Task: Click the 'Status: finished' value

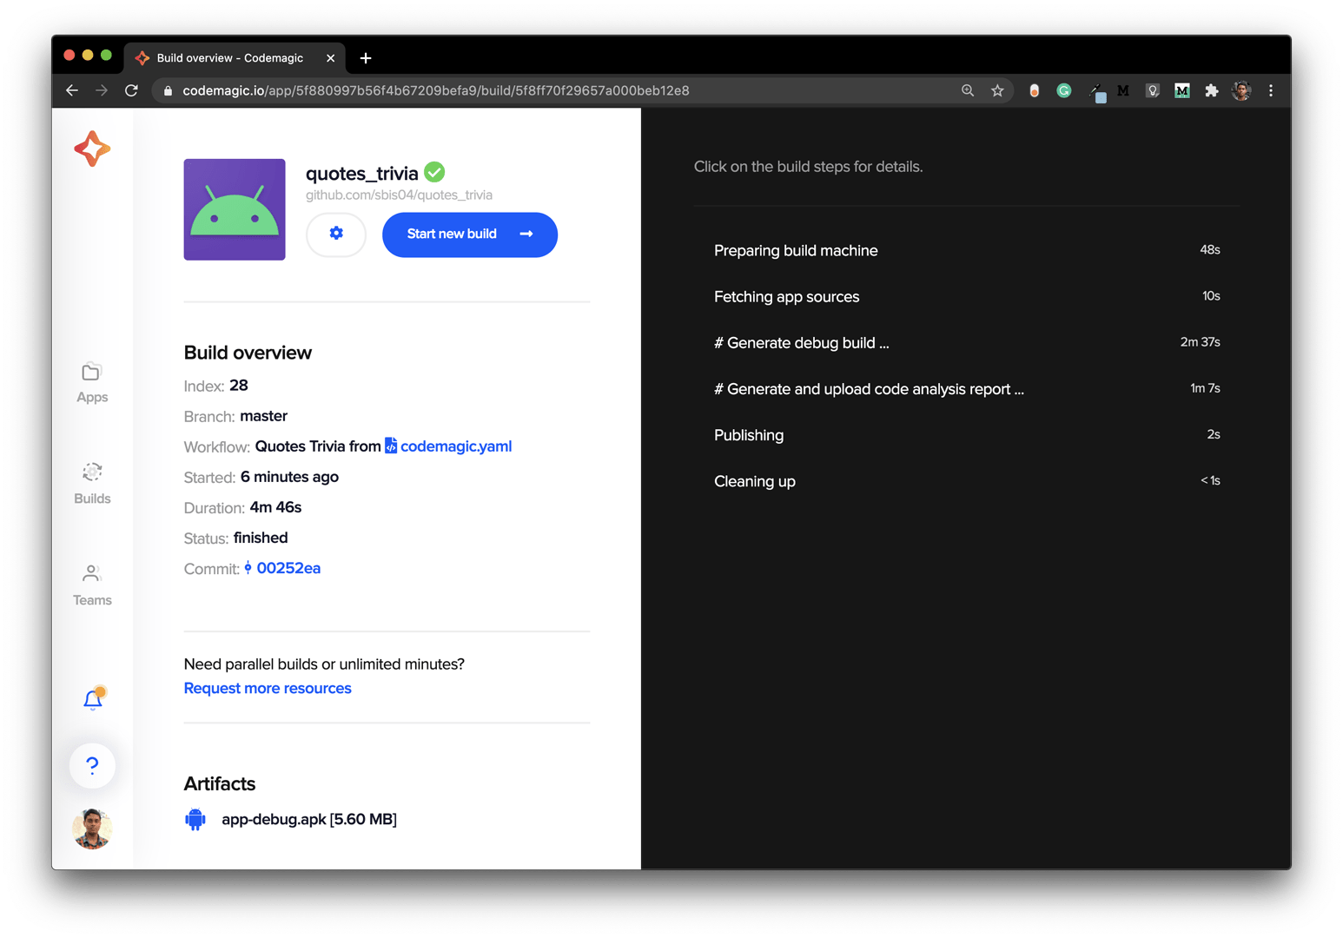Action: (261, 538)
